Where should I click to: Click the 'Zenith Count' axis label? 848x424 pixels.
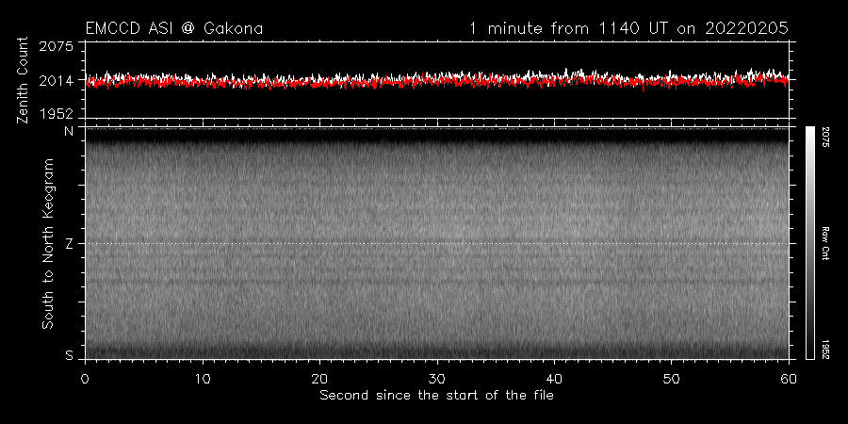pyautogui.click(x=23, y=80)
